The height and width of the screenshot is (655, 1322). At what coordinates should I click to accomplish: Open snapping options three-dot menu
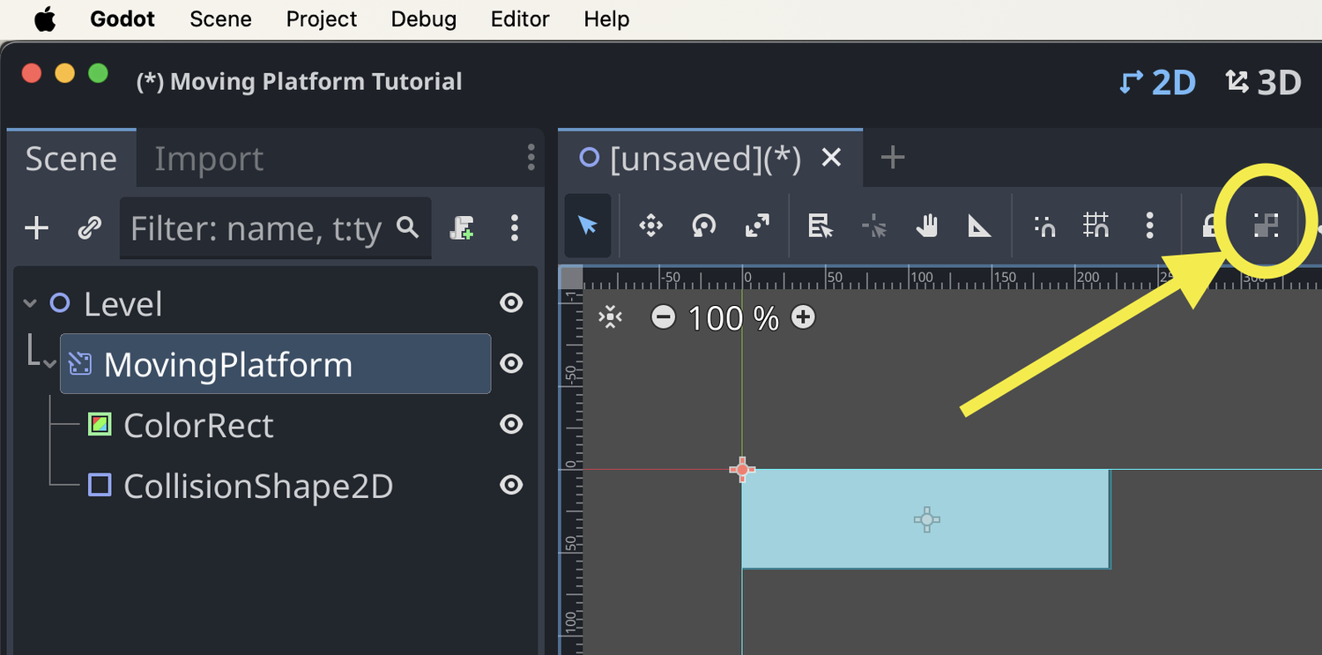pyautogui.click(x=1149, y=227)
